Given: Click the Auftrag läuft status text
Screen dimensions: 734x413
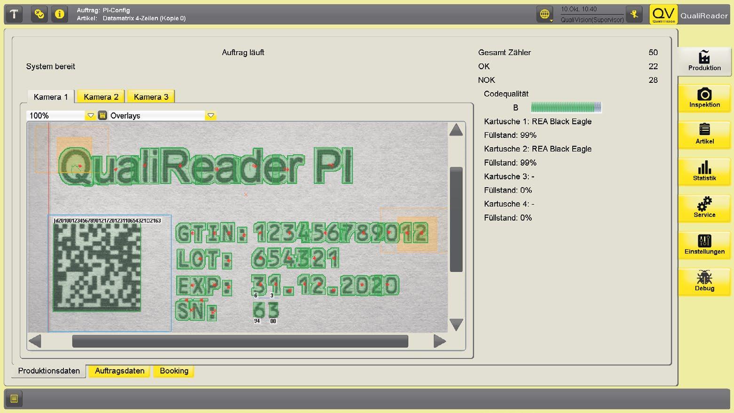Looking at the screenshot, I should [243, 53].
